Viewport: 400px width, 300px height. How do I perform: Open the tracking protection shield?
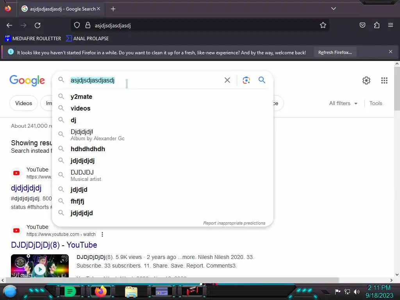pos(77,25)
